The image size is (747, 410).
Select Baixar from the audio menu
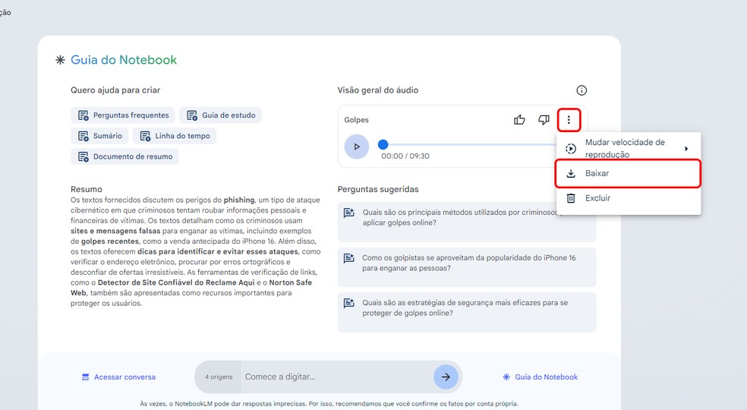[628, 174]
